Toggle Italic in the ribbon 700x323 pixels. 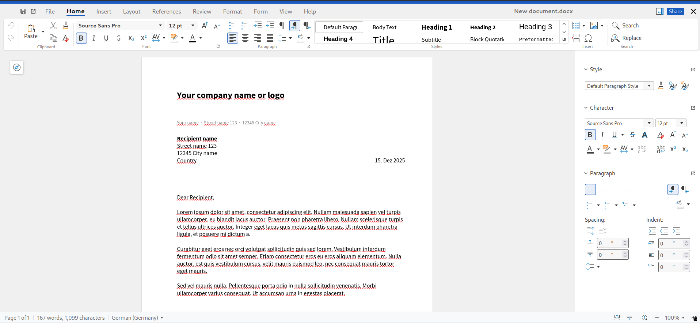(94, 38)
